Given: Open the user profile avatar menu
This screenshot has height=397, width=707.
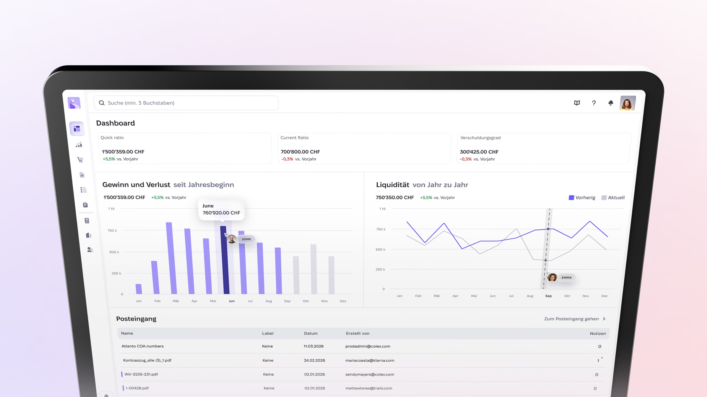Looking at the screenshot, I should (x=627, y=103).
